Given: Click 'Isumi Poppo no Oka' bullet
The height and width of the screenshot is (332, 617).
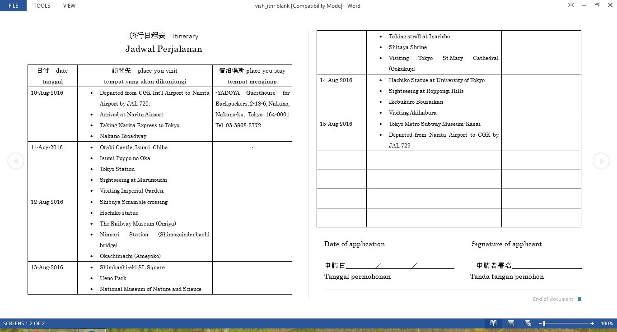Looking at the screenshot, I should click(125, 158).
